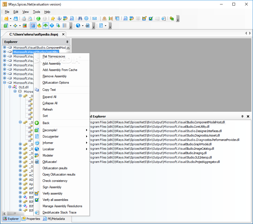Close the lower right Explorer panel
The height and width of the screenshot is (224, 253).
click(x=248, y=116)
